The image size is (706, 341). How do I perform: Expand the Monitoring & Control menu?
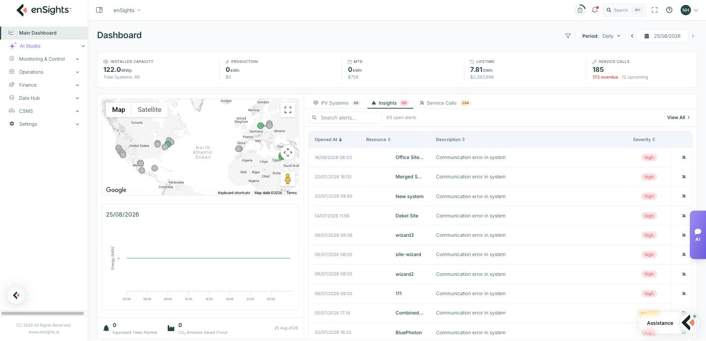[44, 59]
